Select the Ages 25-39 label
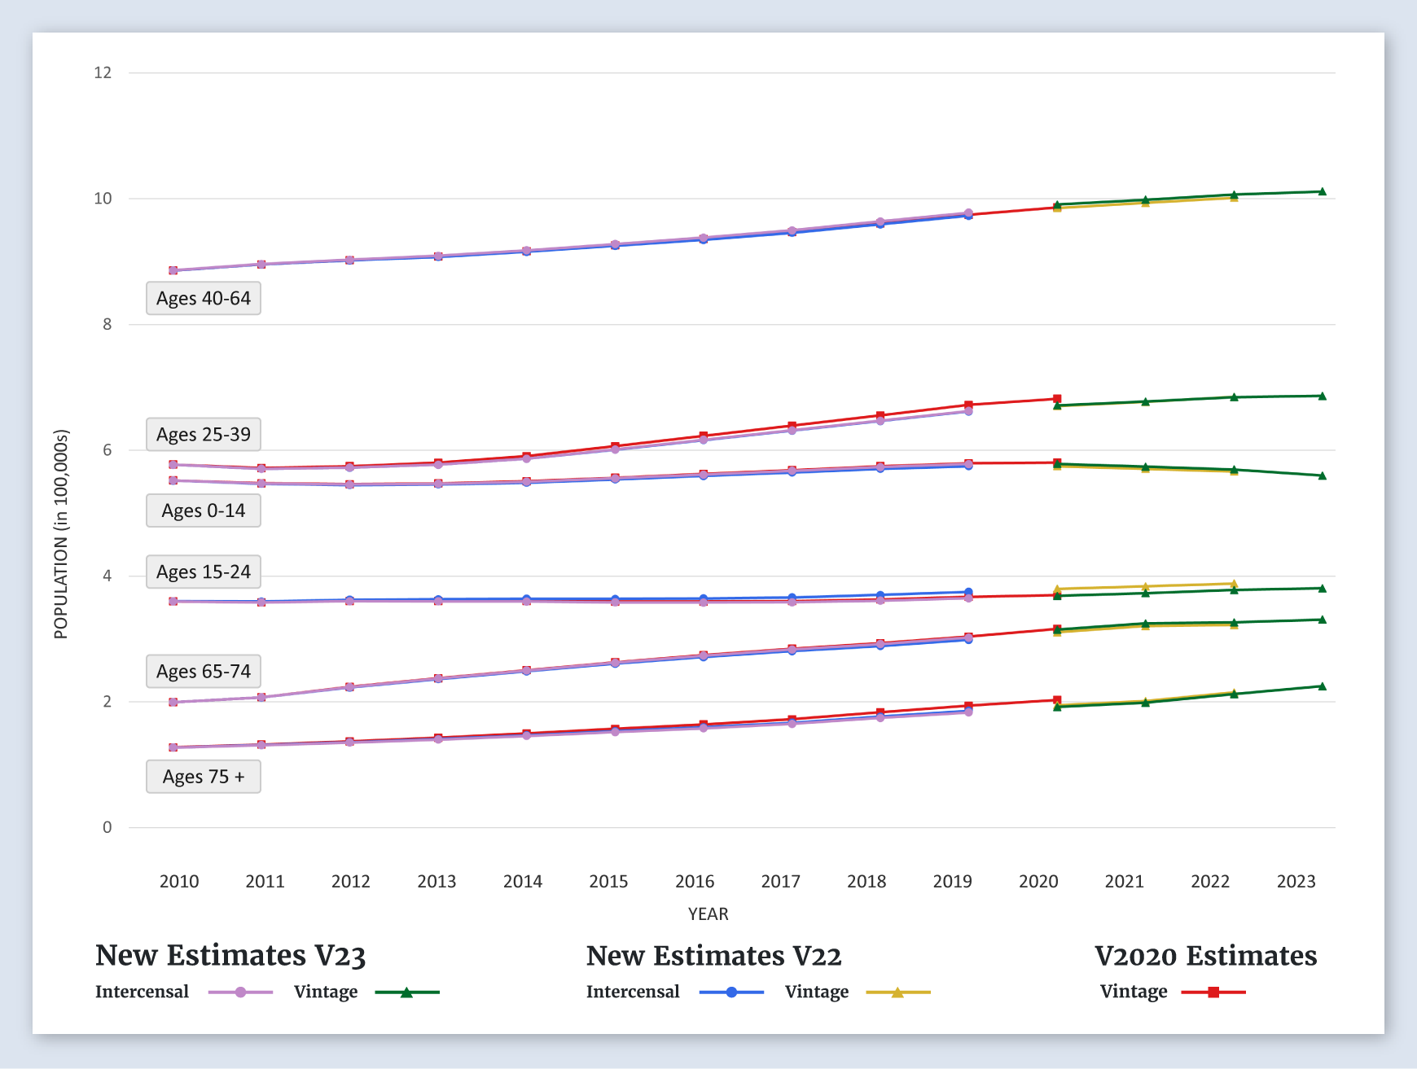Screen dimensions: 1417x1069 pos(204,435)
